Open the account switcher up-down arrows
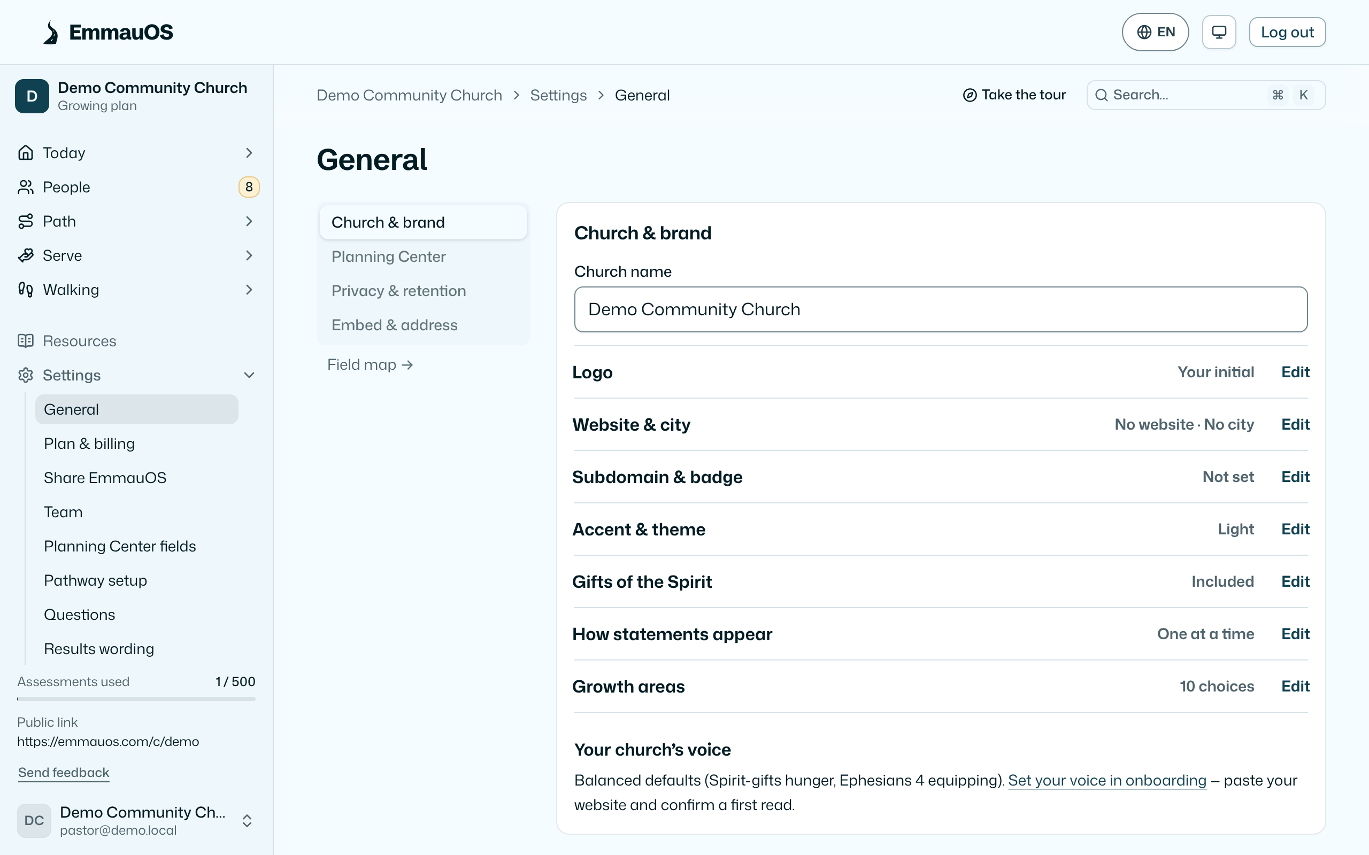1369x855 pixels. click(247, 820)
